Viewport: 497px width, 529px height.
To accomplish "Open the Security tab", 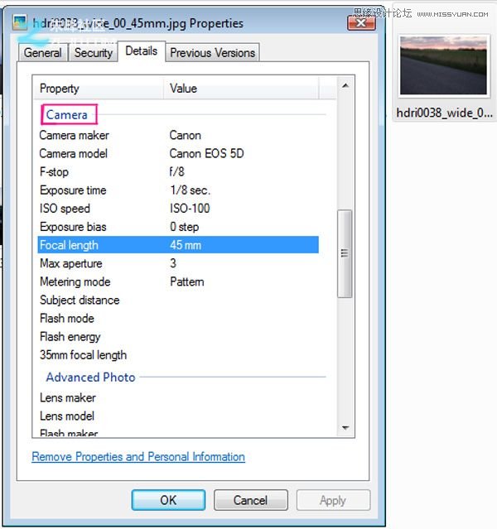I will click(x=93, y=53).
